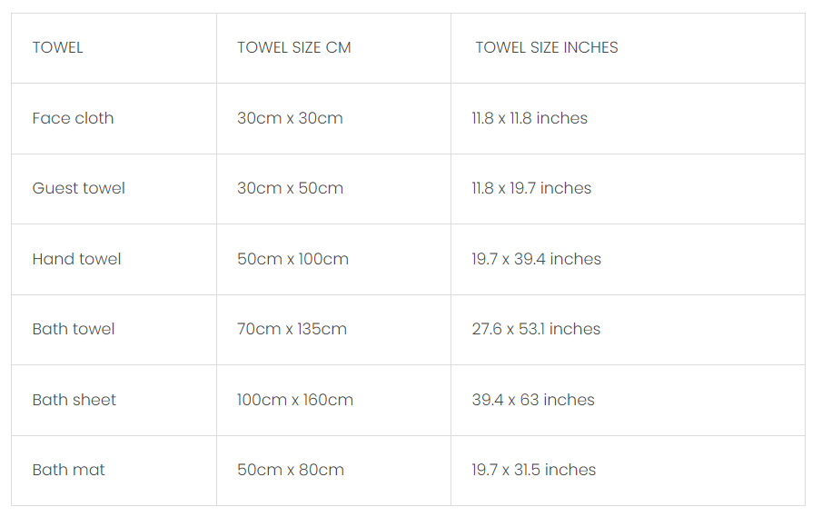The width and height of the screenshot is (822, 517).
Task: Select the Bath sheet cell
Action: 114,400
